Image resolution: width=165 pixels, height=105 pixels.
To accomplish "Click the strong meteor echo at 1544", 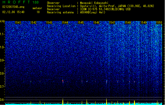I will pyautogui.click(x=63, y=81).
